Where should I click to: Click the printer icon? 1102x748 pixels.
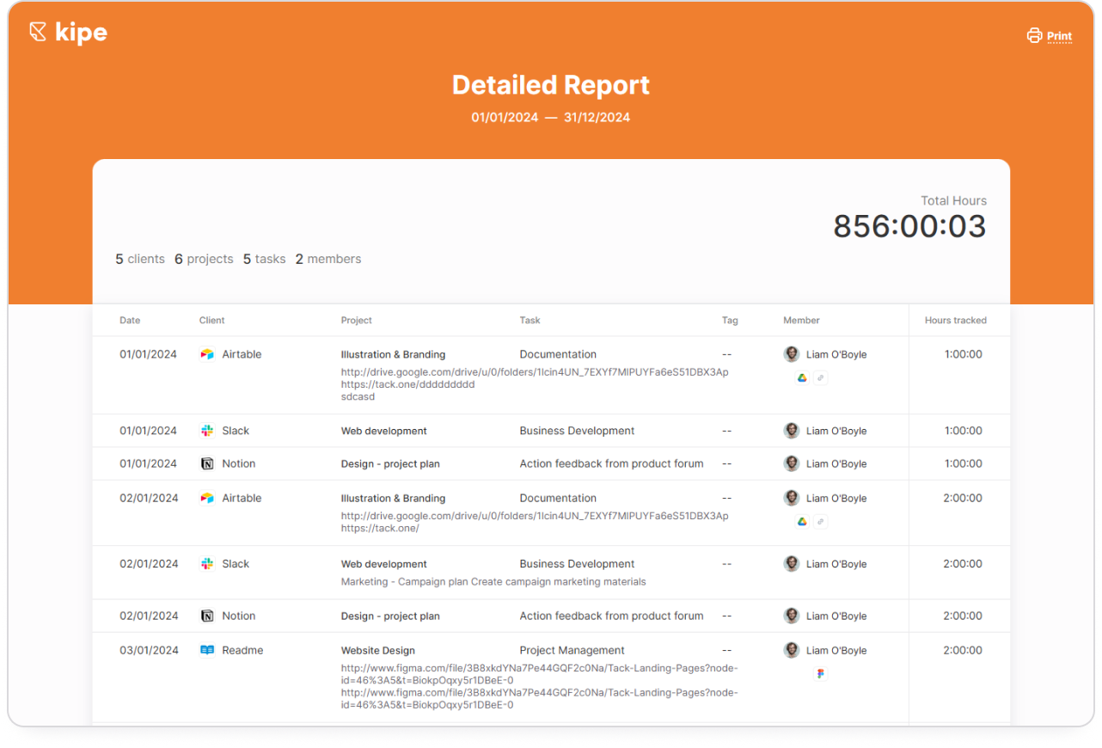tap(1034, 36)
